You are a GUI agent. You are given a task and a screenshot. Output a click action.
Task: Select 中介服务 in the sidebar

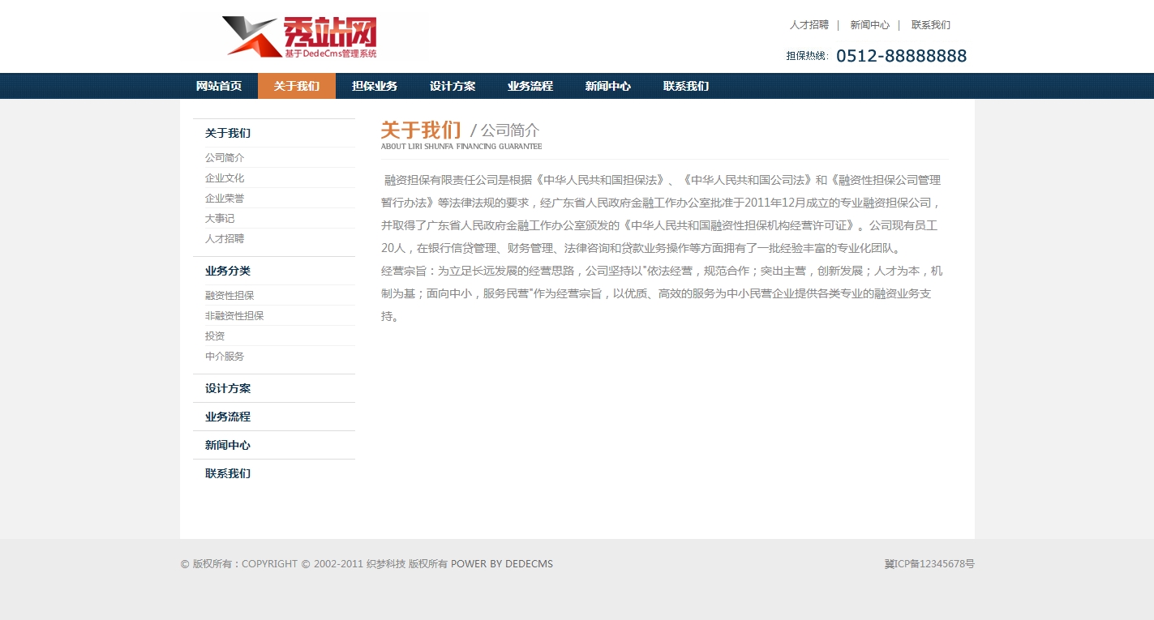click(225, 357)
